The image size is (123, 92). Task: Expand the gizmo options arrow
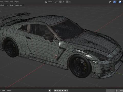click(117, 2)
